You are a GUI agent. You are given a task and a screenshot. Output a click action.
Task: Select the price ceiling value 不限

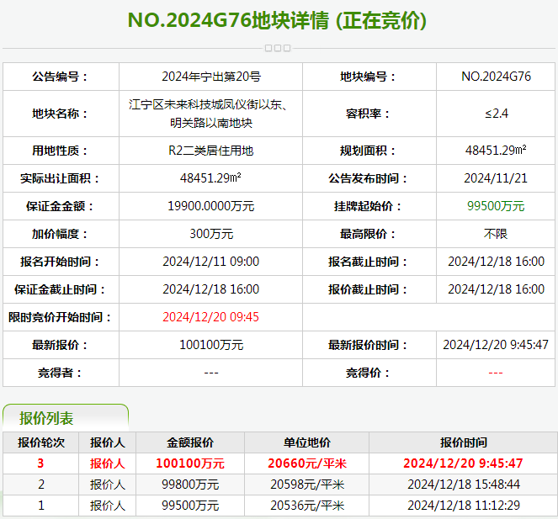[496, 234]
